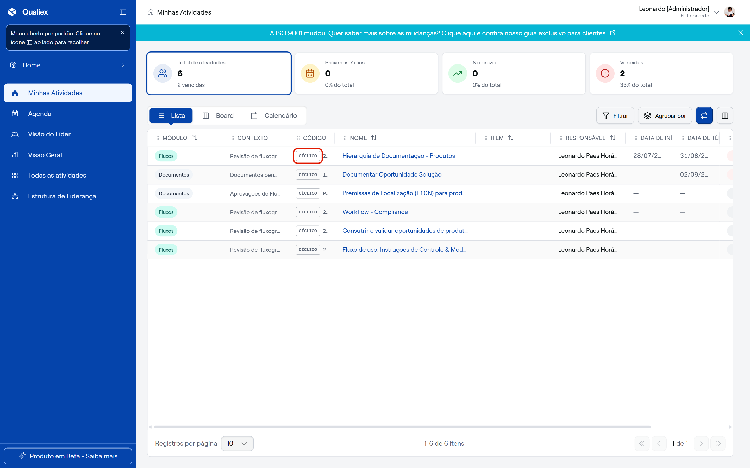The width and height of the screenshot is (750, 468).
Task: Sort by the ITEM column
Action: [x=511, y=138]
